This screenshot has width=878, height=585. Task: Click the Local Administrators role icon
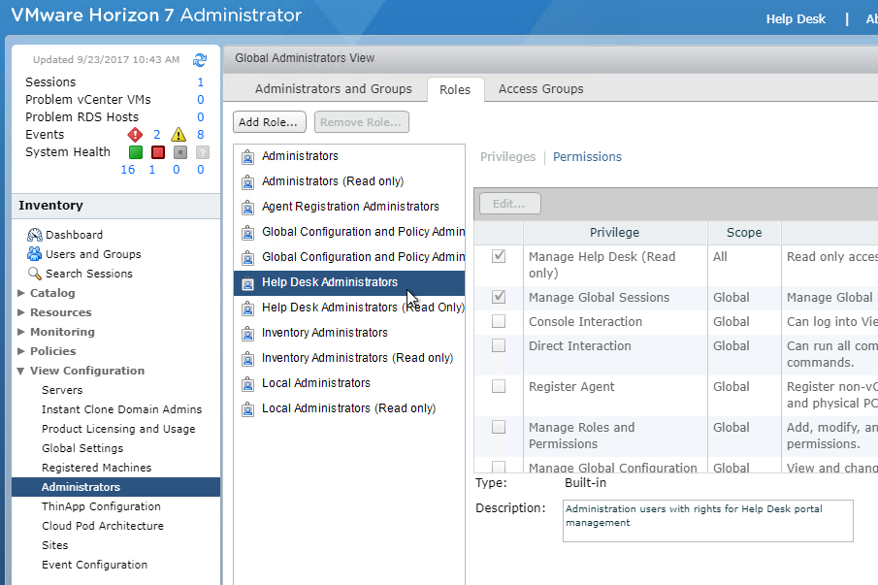point(247,384)
